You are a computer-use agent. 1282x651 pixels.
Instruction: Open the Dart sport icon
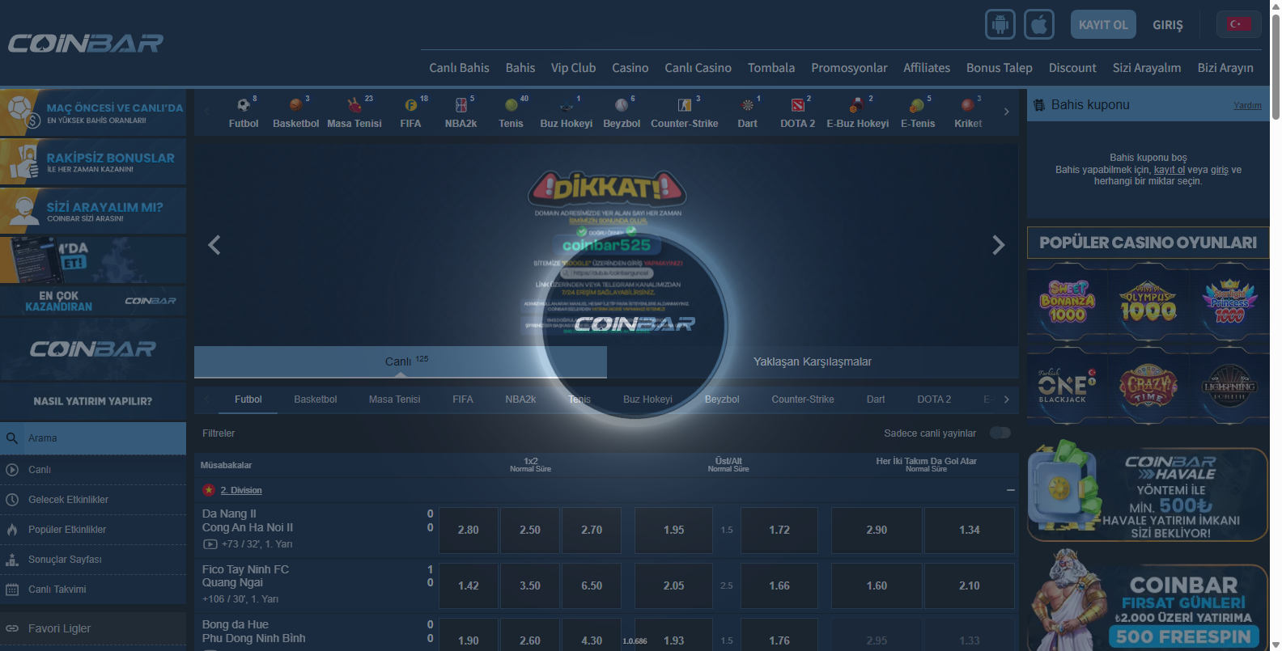pos(748,105)
